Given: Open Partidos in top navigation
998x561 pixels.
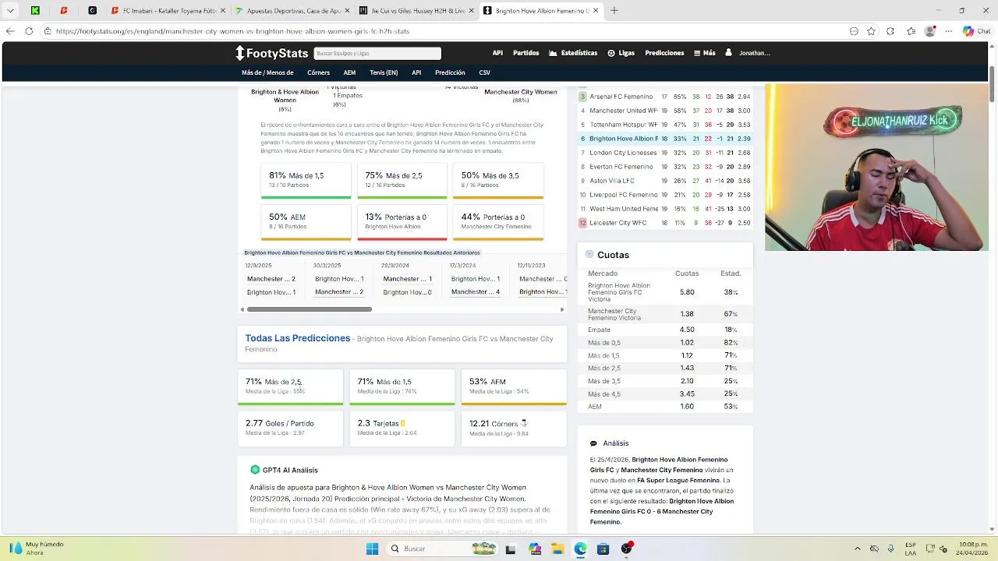Looking at the screenshot, I should [526, 53].
